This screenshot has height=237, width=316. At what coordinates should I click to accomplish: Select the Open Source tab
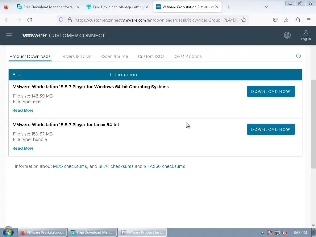pos(115,56)
